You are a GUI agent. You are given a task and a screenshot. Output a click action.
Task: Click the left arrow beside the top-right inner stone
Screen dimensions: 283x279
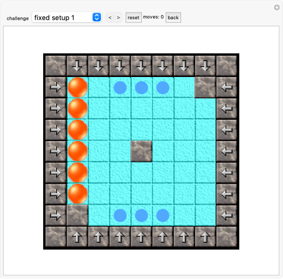(226, 87)
